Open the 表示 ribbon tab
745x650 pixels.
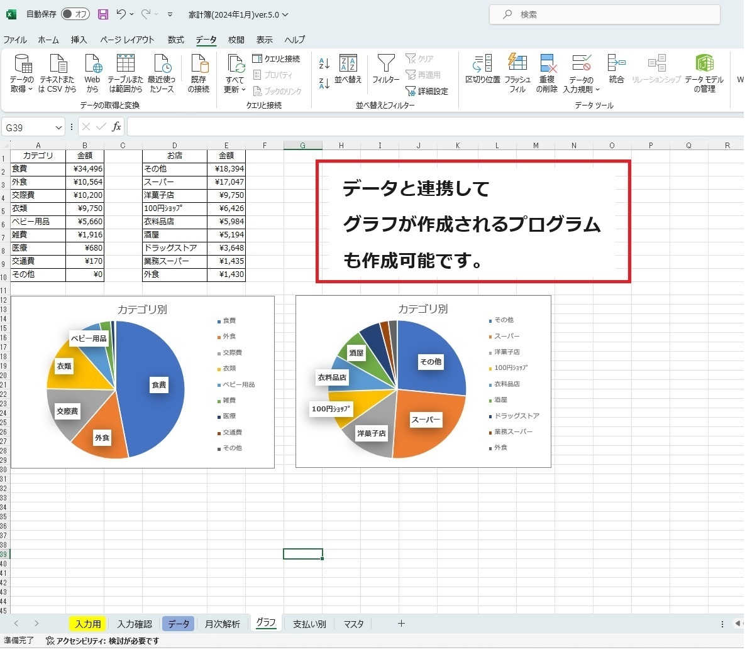pyautogui.click(x=265, y=40)
